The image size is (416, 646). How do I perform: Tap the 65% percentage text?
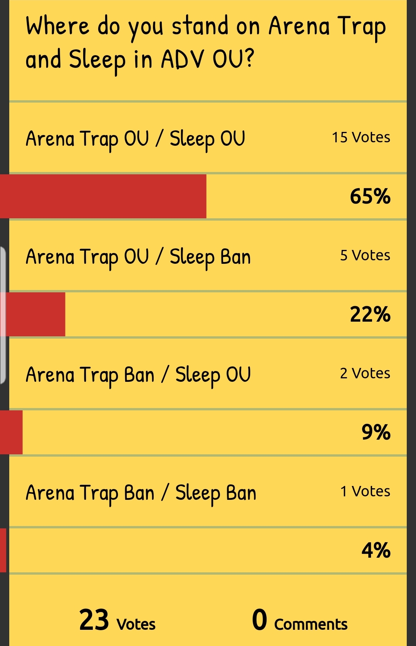tap(370, 196)
